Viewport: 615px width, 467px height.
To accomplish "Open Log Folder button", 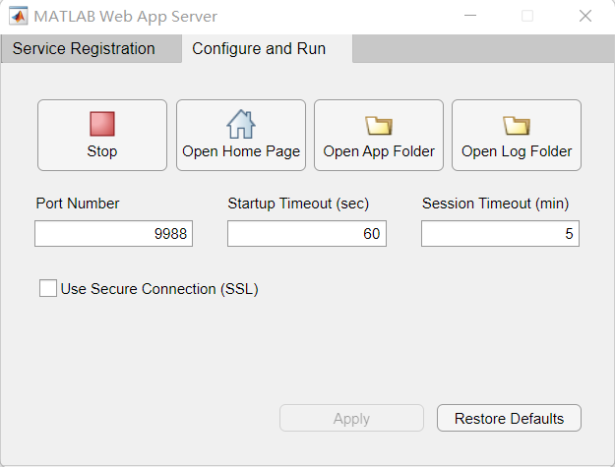I will pyautogui.click(x=517, y=135).
